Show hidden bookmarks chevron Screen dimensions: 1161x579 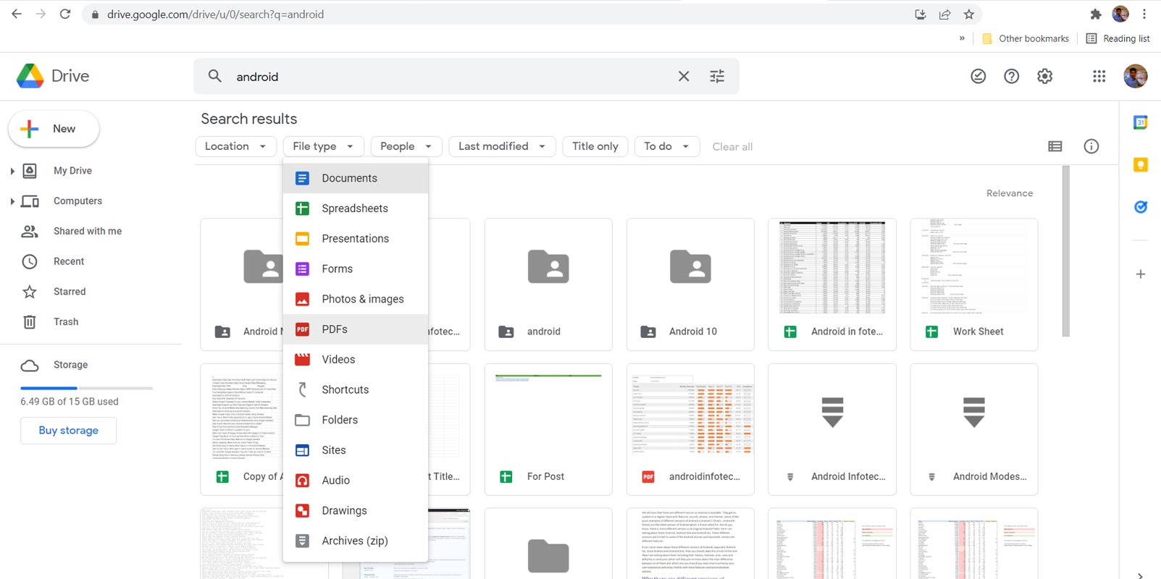click(962, 38)
